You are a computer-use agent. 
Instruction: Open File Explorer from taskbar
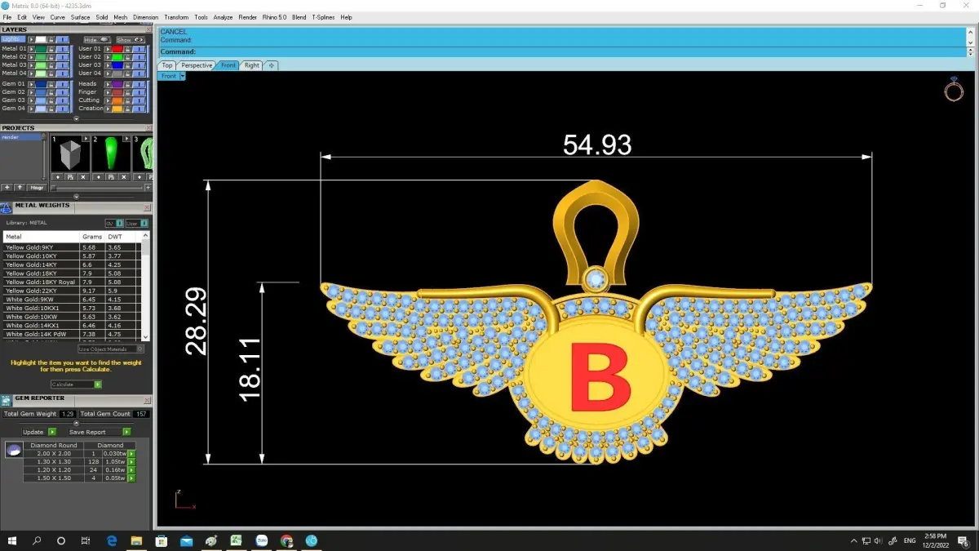click(136, 540)
